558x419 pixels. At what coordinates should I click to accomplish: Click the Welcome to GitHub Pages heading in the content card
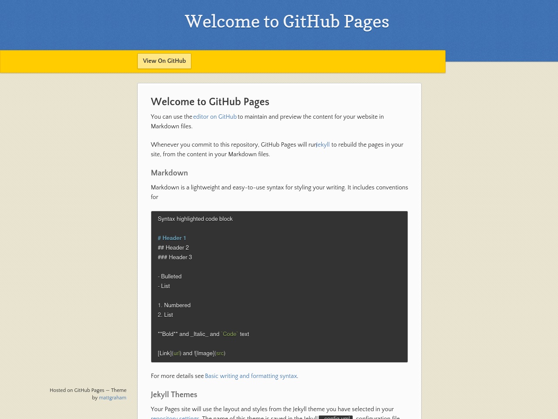[210, 102]
